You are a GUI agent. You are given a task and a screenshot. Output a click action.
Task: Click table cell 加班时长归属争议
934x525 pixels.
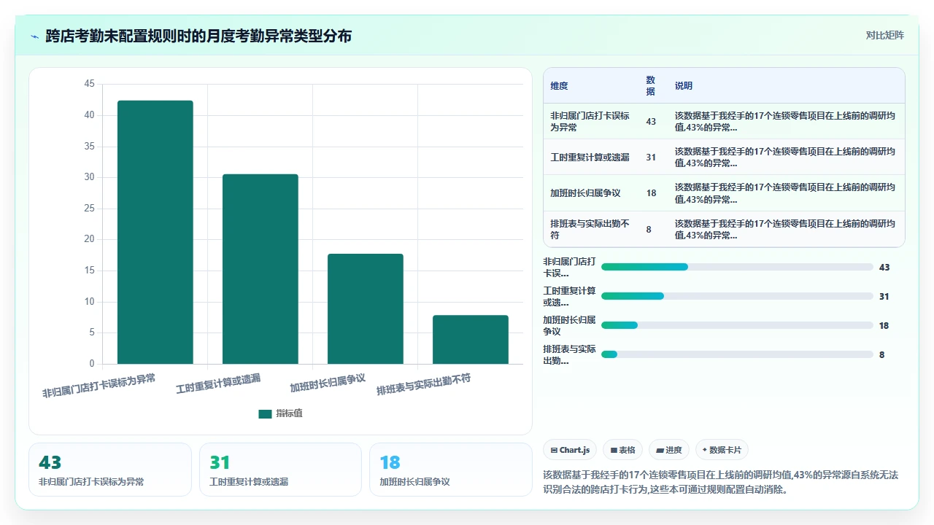point(585,193)
